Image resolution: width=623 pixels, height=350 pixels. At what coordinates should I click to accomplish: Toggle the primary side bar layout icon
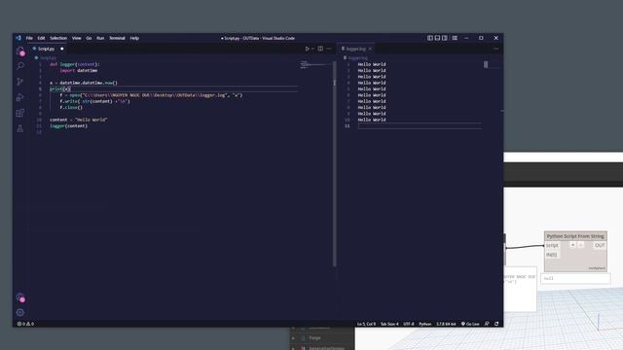(430, 38)
